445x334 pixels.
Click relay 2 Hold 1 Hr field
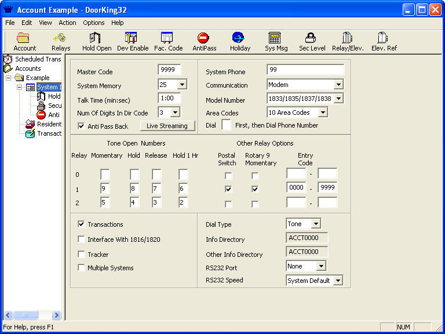click(x=183, y=202)
